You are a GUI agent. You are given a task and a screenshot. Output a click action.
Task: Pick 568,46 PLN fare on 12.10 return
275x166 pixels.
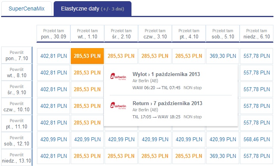pyautogui.click(x=257, y=139)
